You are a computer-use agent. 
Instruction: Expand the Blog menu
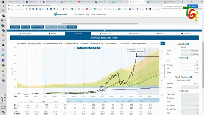tap(87, 15)
